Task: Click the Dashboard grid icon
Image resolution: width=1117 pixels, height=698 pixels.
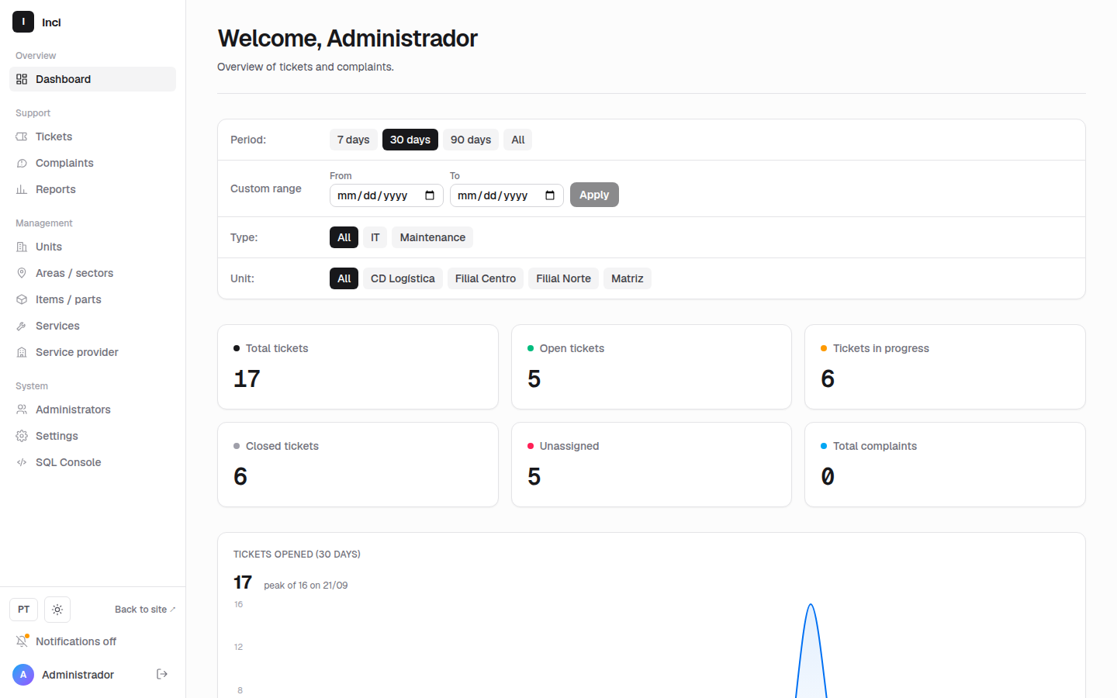Action: 22,79
